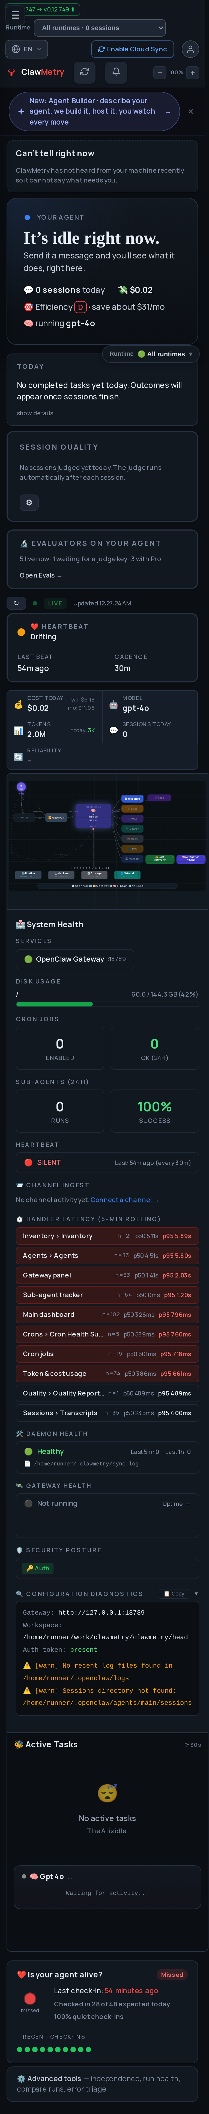Screen dimensions: 209x2114
Task: Open the notifications bell
Action: [117, 72]
